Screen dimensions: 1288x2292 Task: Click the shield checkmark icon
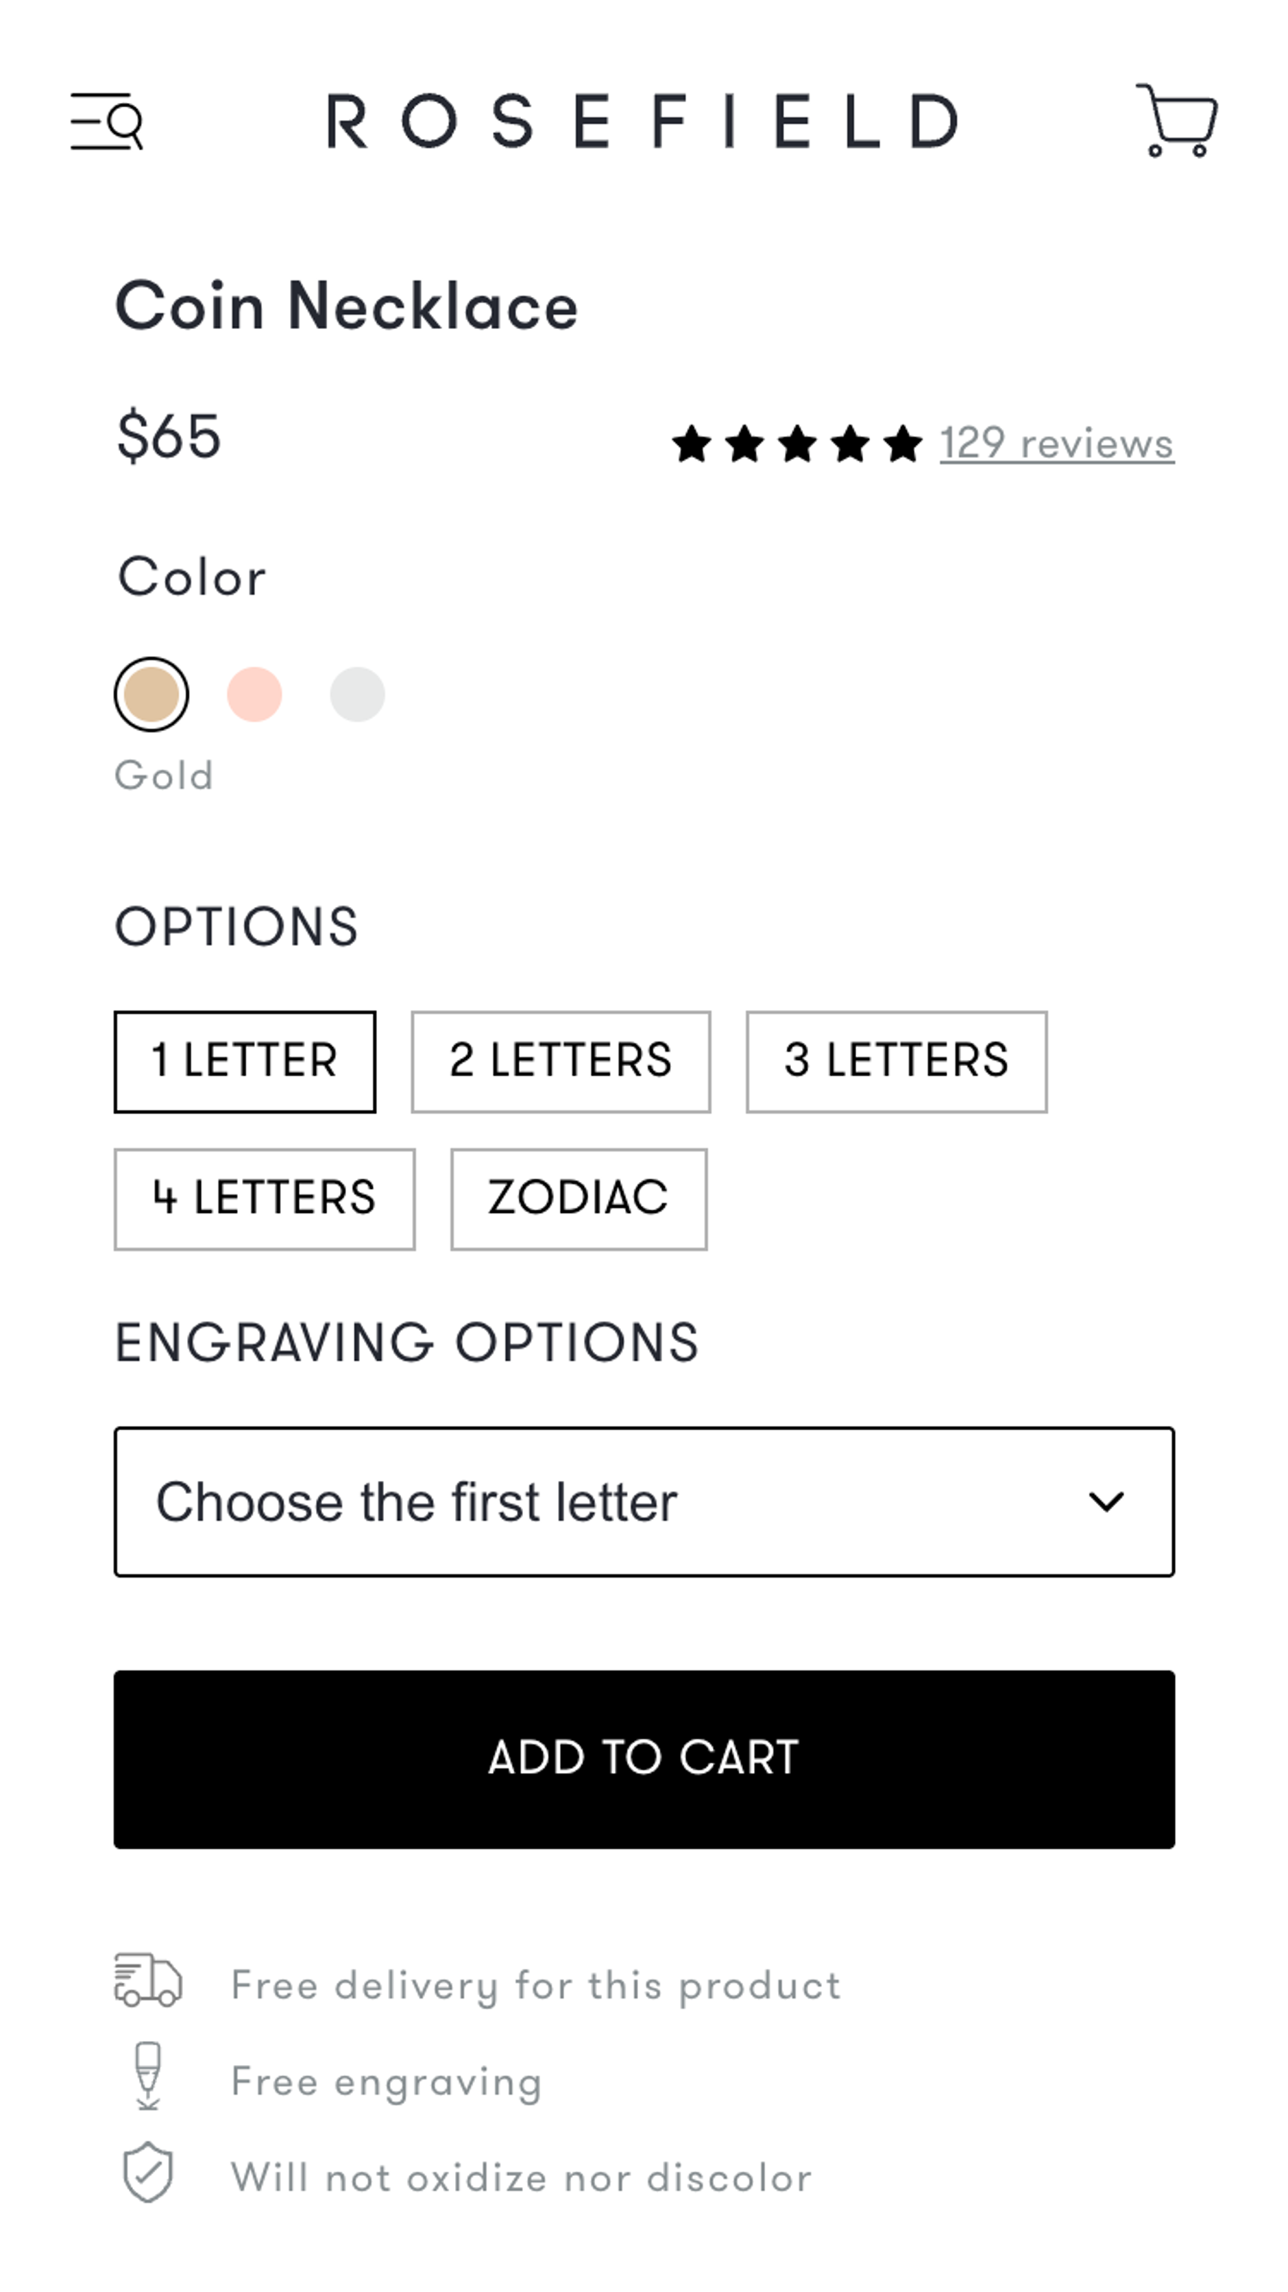(x=147, y=2171)
